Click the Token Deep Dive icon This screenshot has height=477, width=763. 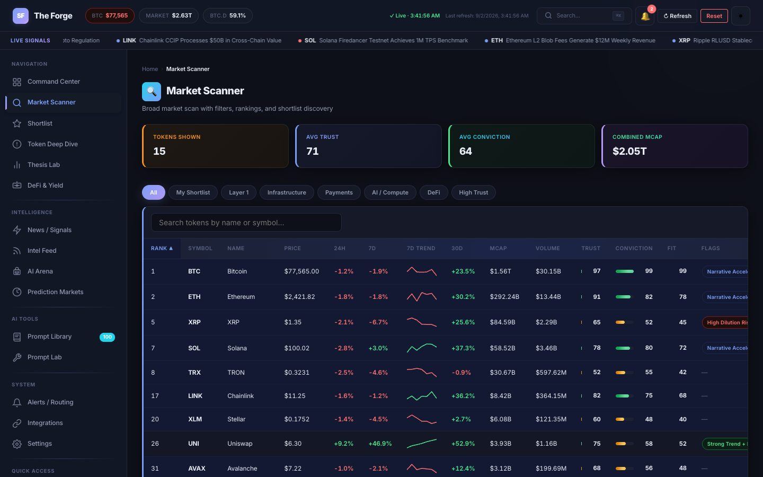17,144
